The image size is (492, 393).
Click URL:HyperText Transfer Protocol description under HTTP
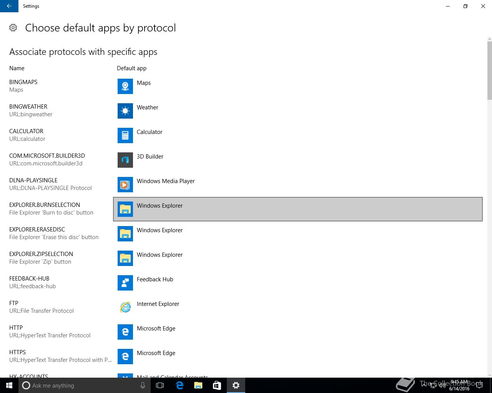(50, 335)
